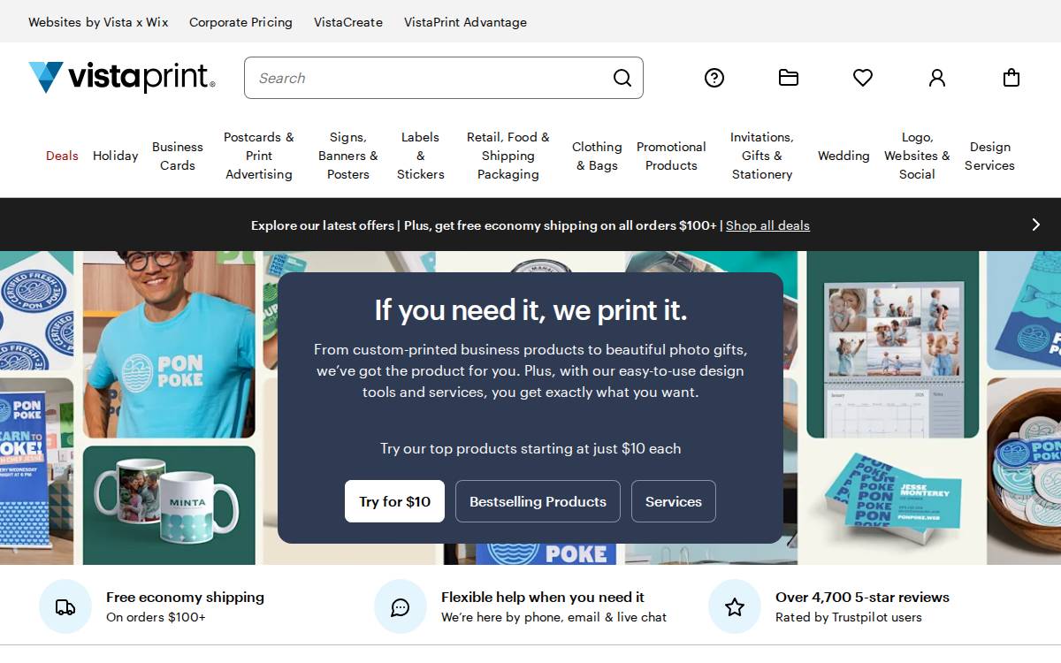The image size is (1061, 663).
Task: Open Corporate Pricing link
Action: pyautogui.click(x=240, y=22)
